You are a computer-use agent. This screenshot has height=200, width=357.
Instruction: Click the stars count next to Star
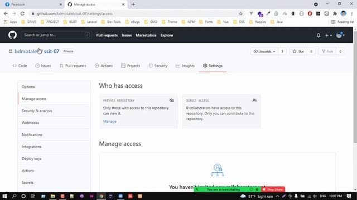pyautogui.click(x=311, y=52)
